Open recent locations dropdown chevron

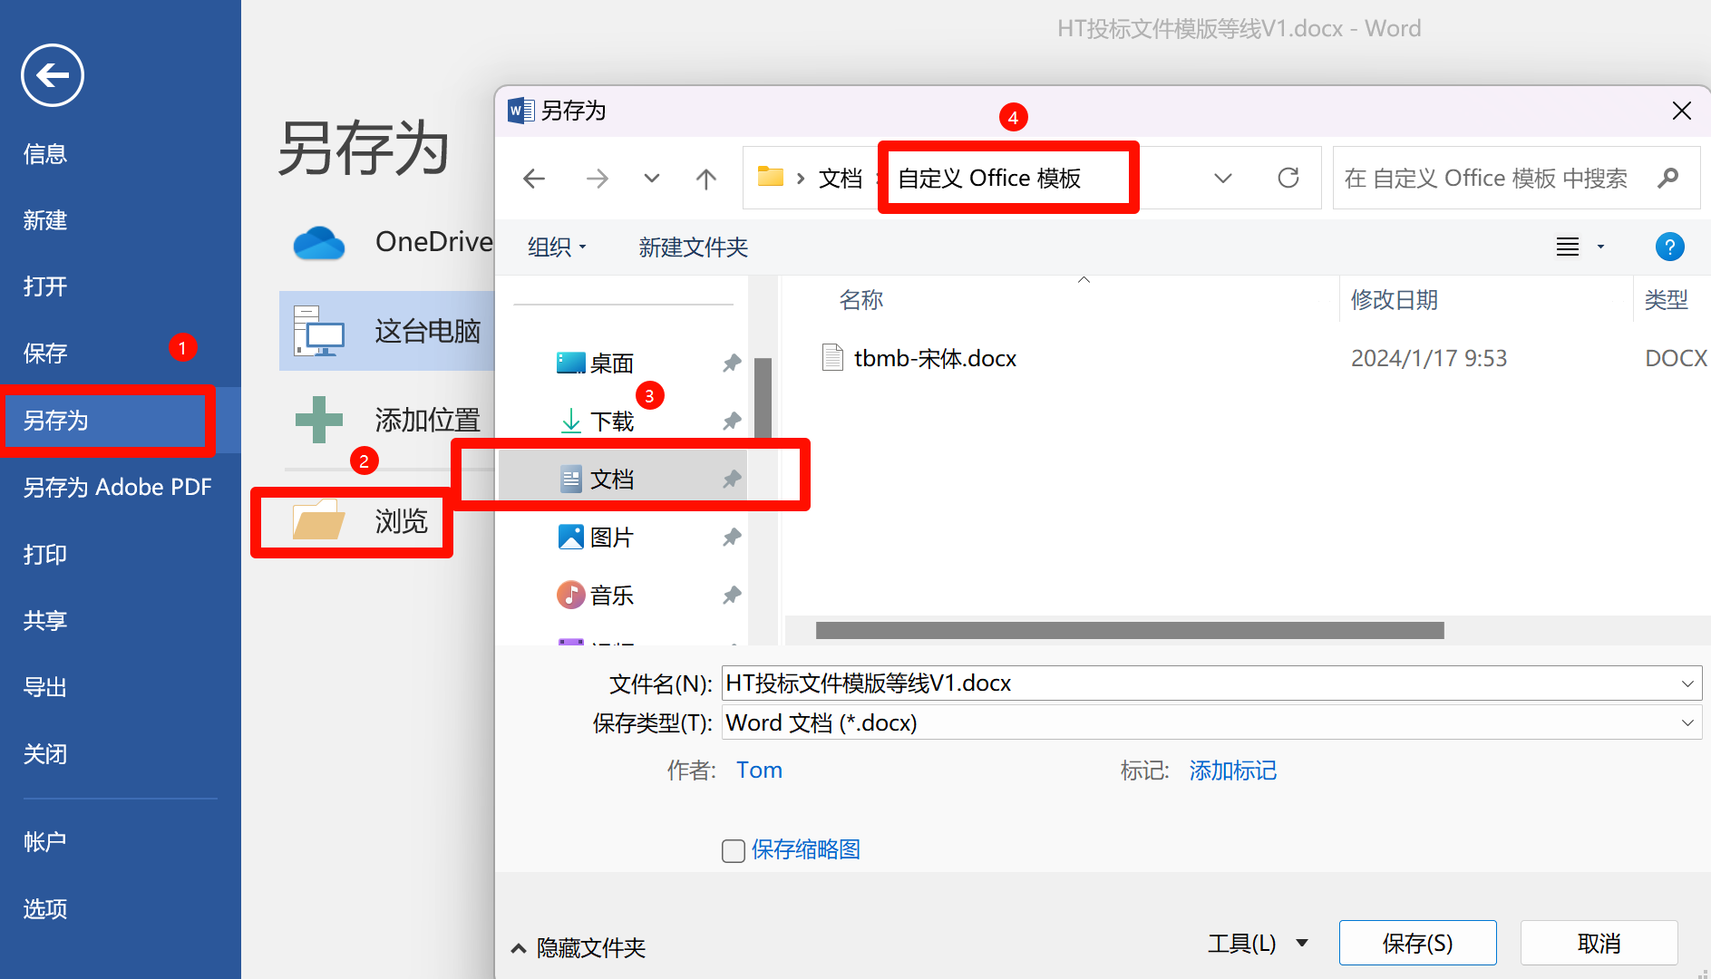click(x=652, y=178)
